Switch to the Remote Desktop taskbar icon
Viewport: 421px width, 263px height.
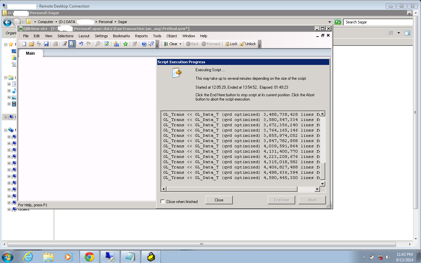(x=110, y=256)
